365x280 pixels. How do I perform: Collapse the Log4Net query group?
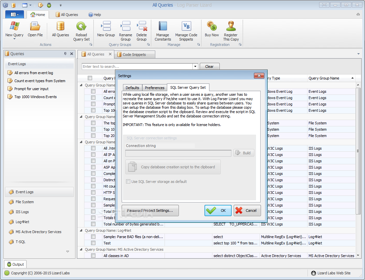pos(81,230)
